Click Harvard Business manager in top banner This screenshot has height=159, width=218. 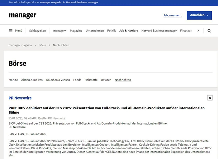[82, 2]
